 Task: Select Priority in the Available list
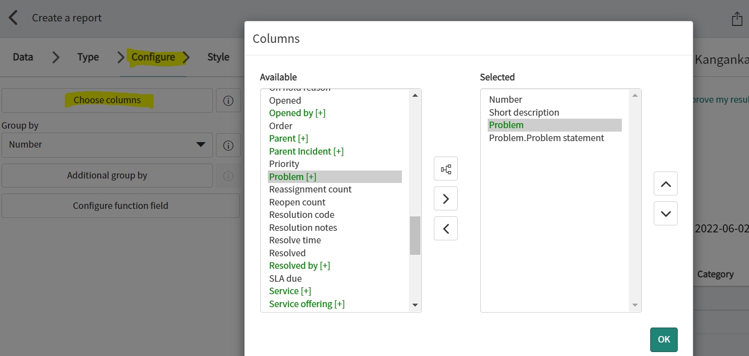[x=284, y=164]
